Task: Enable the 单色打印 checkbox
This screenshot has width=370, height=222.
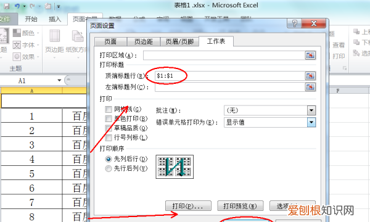Action: 109,118
